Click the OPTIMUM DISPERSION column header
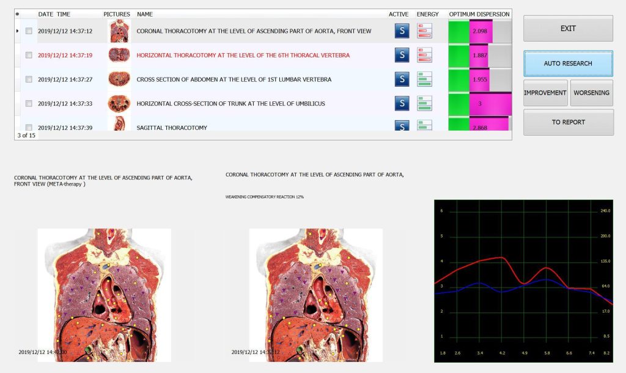Viewport: 626px width, 373px height. 479,14
